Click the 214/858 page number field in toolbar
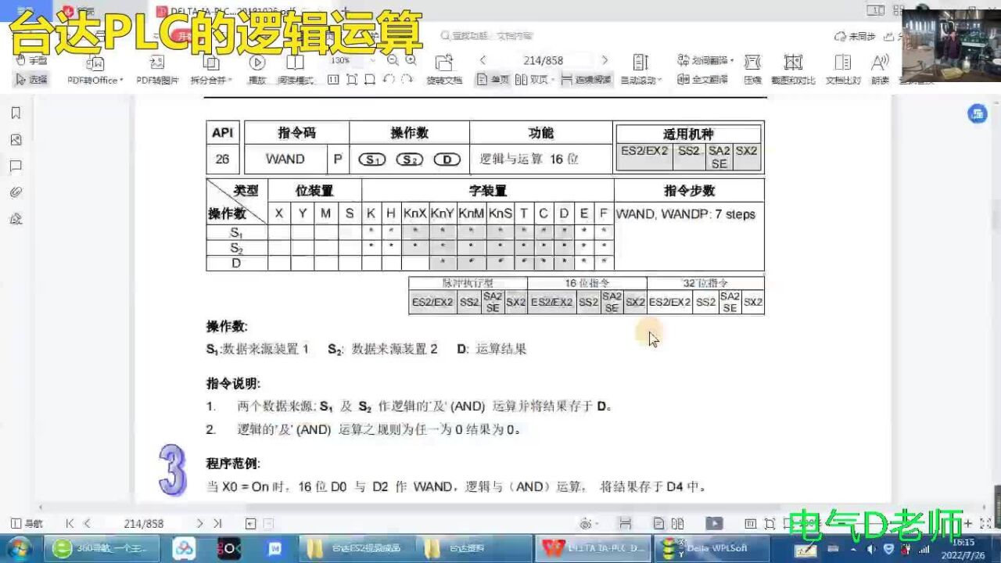This screenshot has height=563, width=1001. (544, 60)
